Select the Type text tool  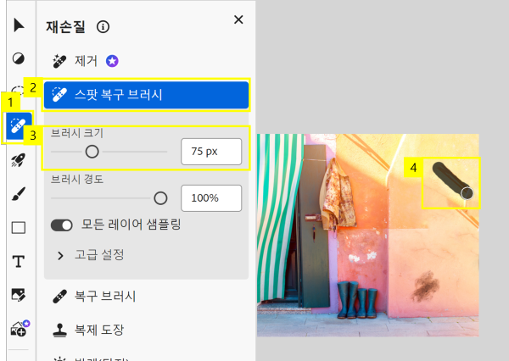(19, 261)
